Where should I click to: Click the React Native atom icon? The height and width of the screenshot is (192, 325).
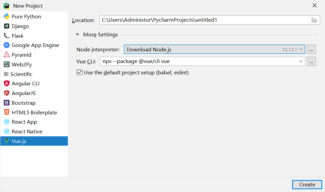(7, 131)
